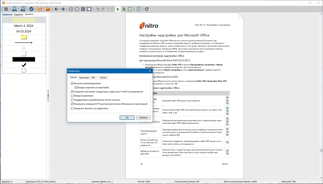The height and width of the screenshot is (184, 323).
Task: Select the 'Заметки' sidebar tab
Action: click(29, 14)
